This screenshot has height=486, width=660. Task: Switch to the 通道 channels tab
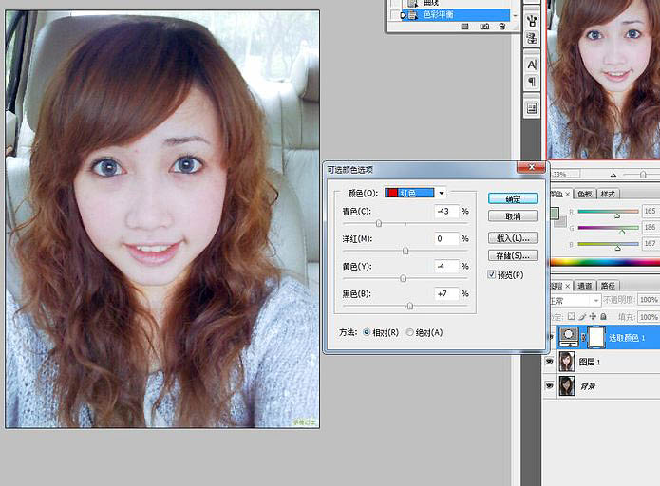584,286
